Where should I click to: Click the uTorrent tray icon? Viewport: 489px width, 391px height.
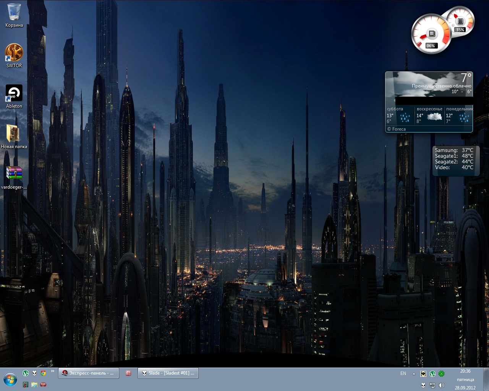tap(432, 374)
